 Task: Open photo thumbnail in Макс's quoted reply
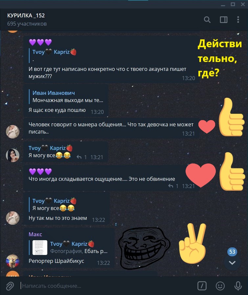click(40, 247)
